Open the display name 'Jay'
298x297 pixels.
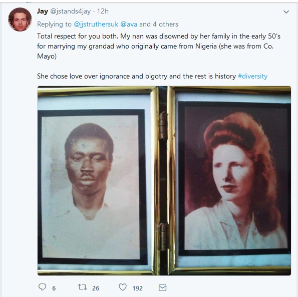43,11
